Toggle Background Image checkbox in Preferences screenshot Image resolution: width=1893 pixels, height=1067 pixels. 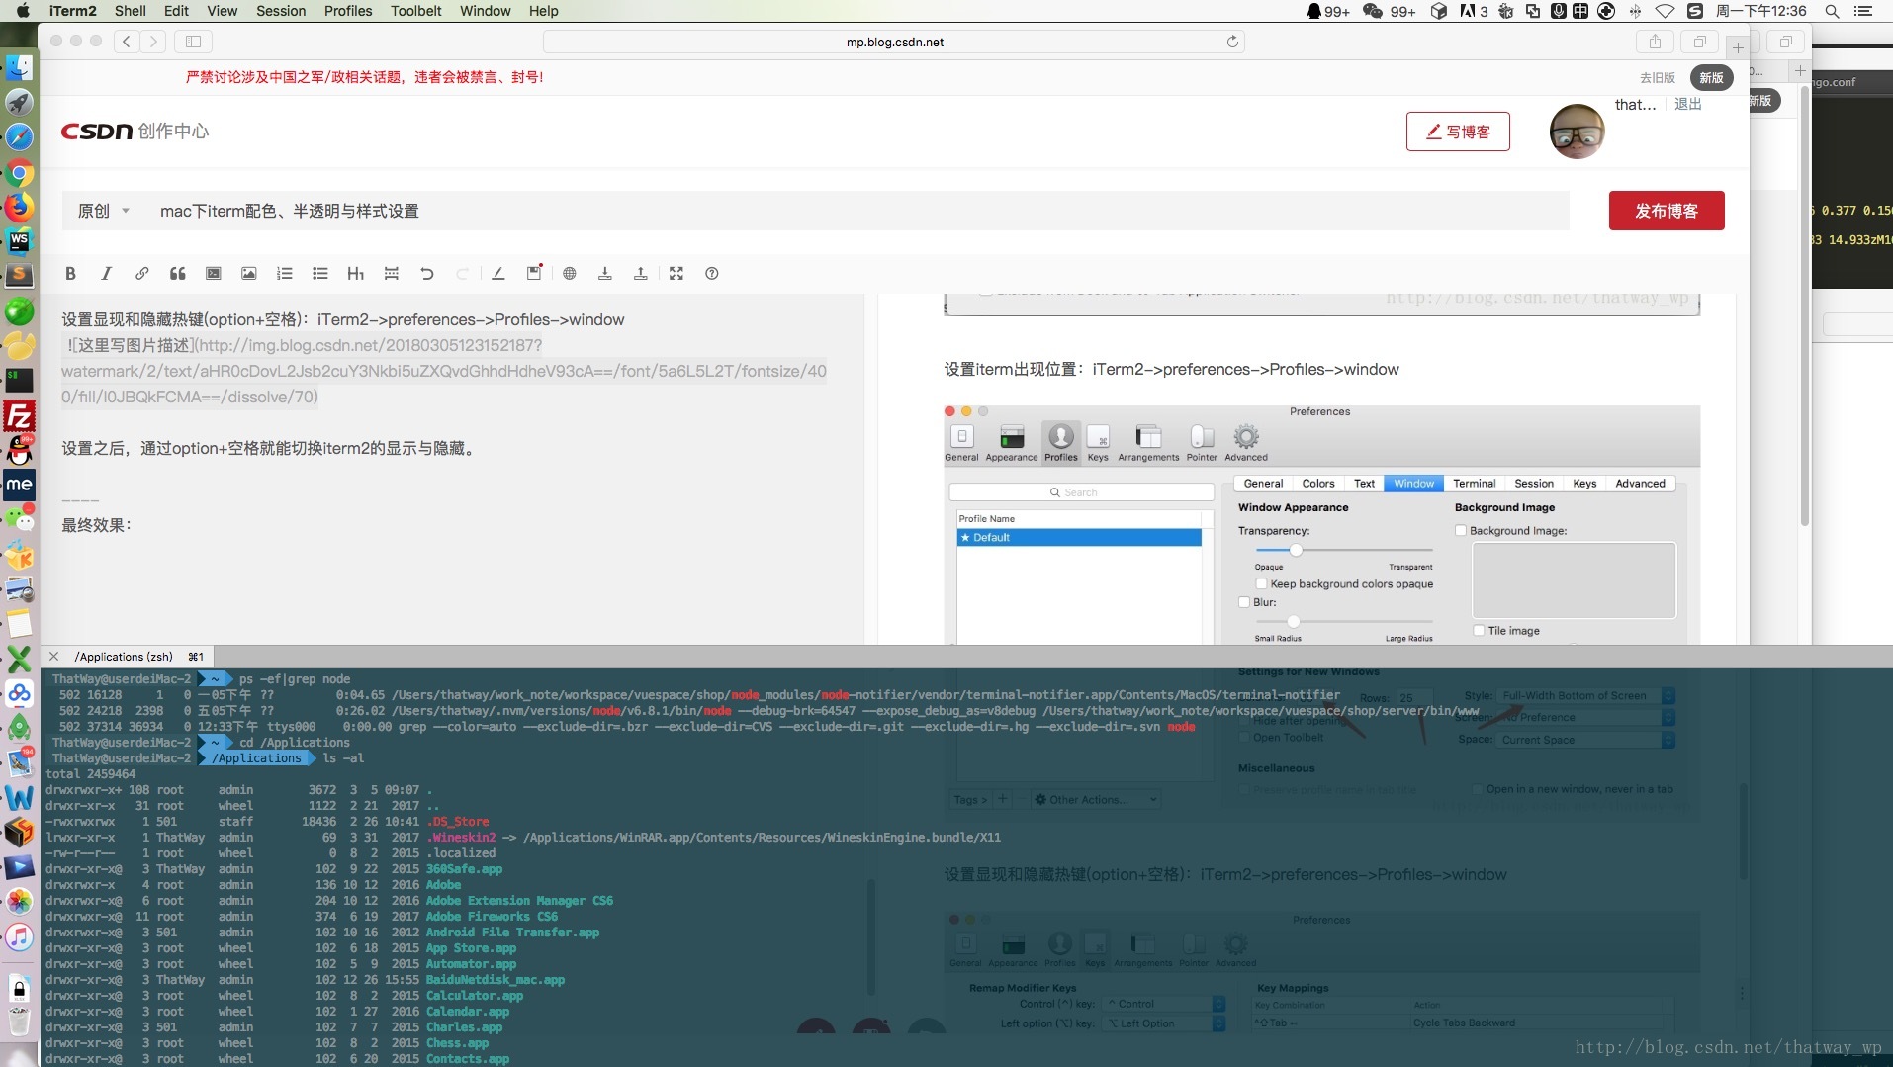[1461, 531]
